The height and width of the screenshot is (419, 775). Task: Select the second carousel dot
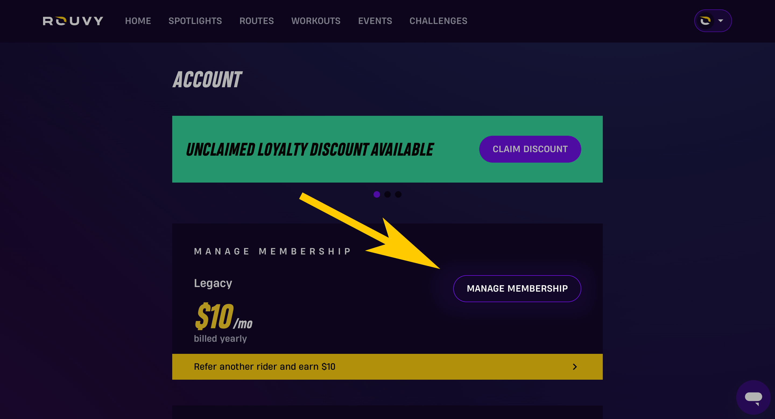387,194
